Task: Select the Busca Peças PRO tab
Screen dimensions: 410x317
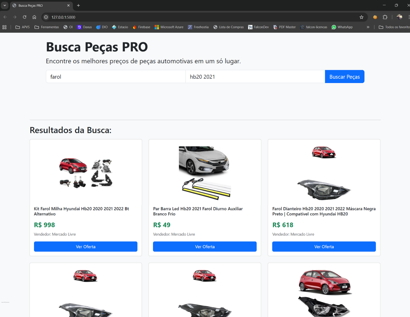Action: (38, 6)
